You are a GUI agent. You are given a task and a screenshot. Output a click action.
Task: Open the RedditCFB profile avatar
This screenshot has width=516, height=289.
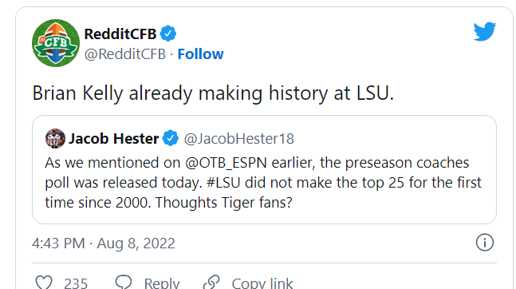56,43
